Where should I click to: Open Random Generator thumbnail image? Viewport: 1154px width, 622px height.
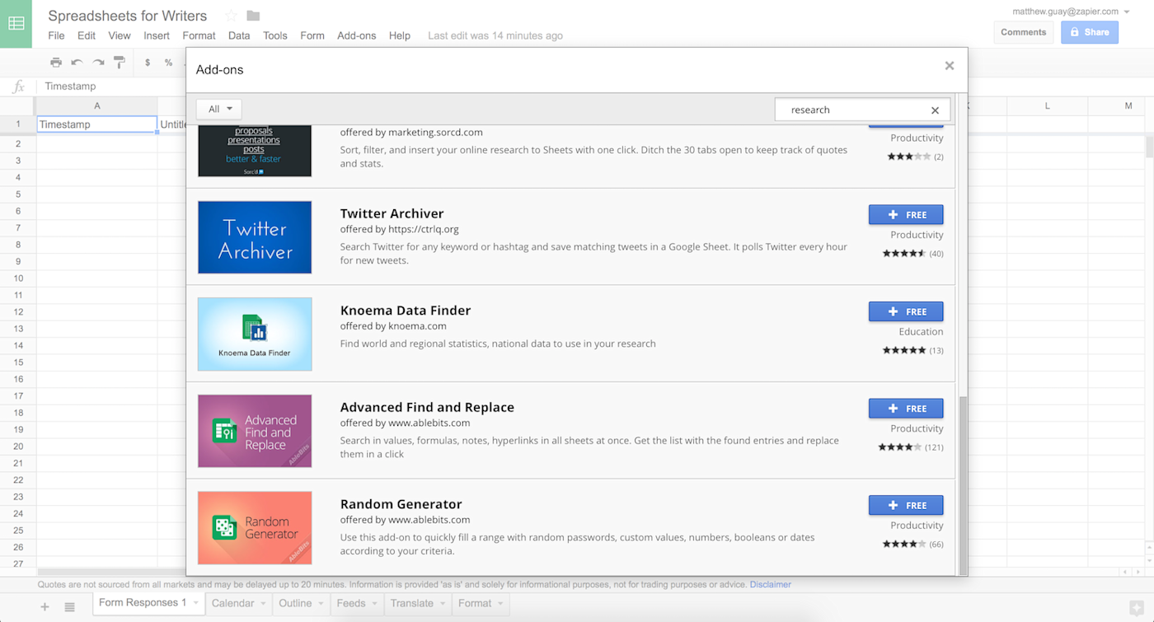[x=255, y=528]
